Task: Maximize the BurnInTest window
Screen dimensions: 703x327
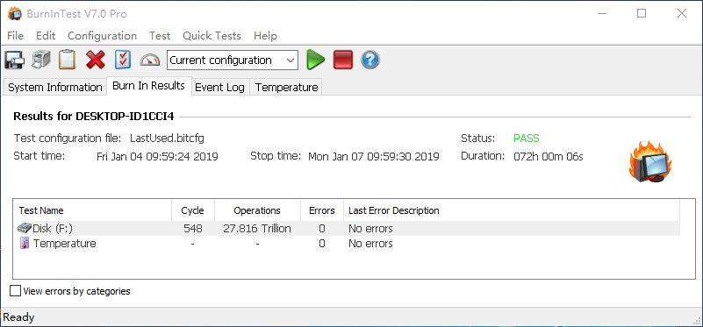Action: (642, 14)
